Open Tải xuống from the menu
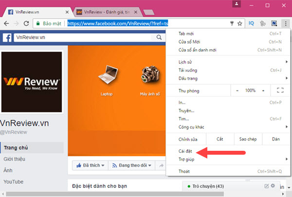 coord(228,70)
